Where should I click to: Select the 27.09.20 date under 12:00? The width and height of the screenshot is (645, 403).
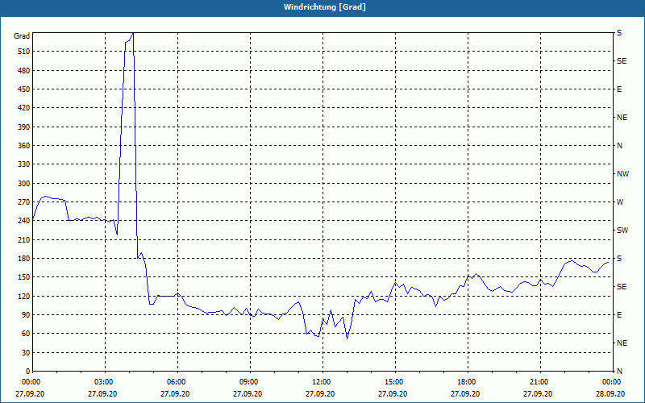click(x=320, y=394)
